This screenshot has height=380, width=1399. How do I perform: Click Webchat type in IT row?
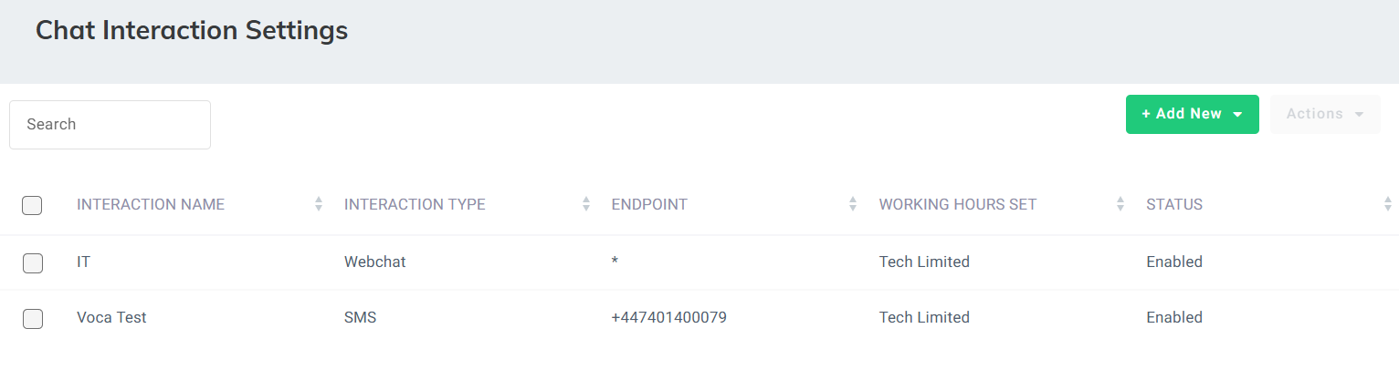(x=374, y=262)
